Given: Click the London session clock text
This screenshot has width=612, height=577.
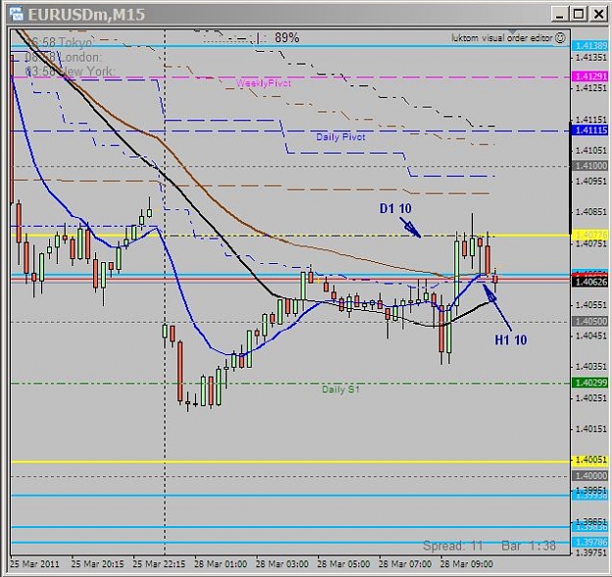Looking at the screenshot, I should click(x=63, y=58).
